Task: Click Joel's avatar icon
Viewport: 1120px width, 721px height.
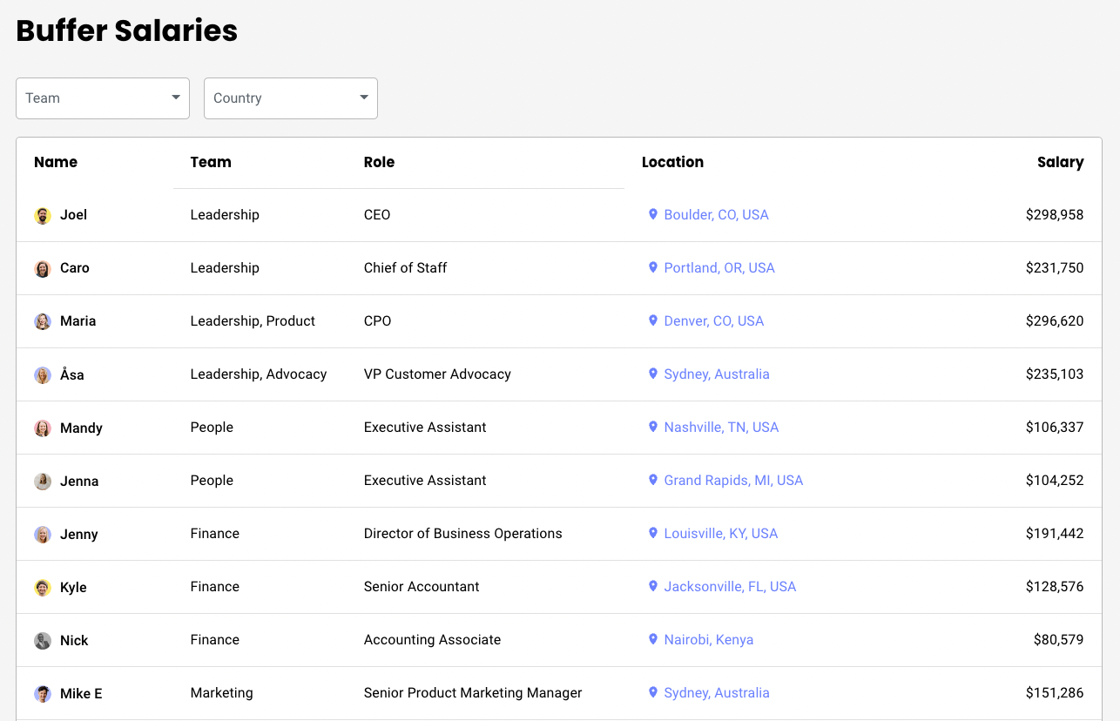Action: 43,216
